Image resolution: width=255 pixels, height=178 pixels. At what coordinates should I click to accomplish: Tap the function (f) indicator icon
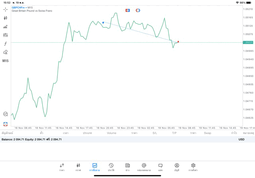[6, 44]
